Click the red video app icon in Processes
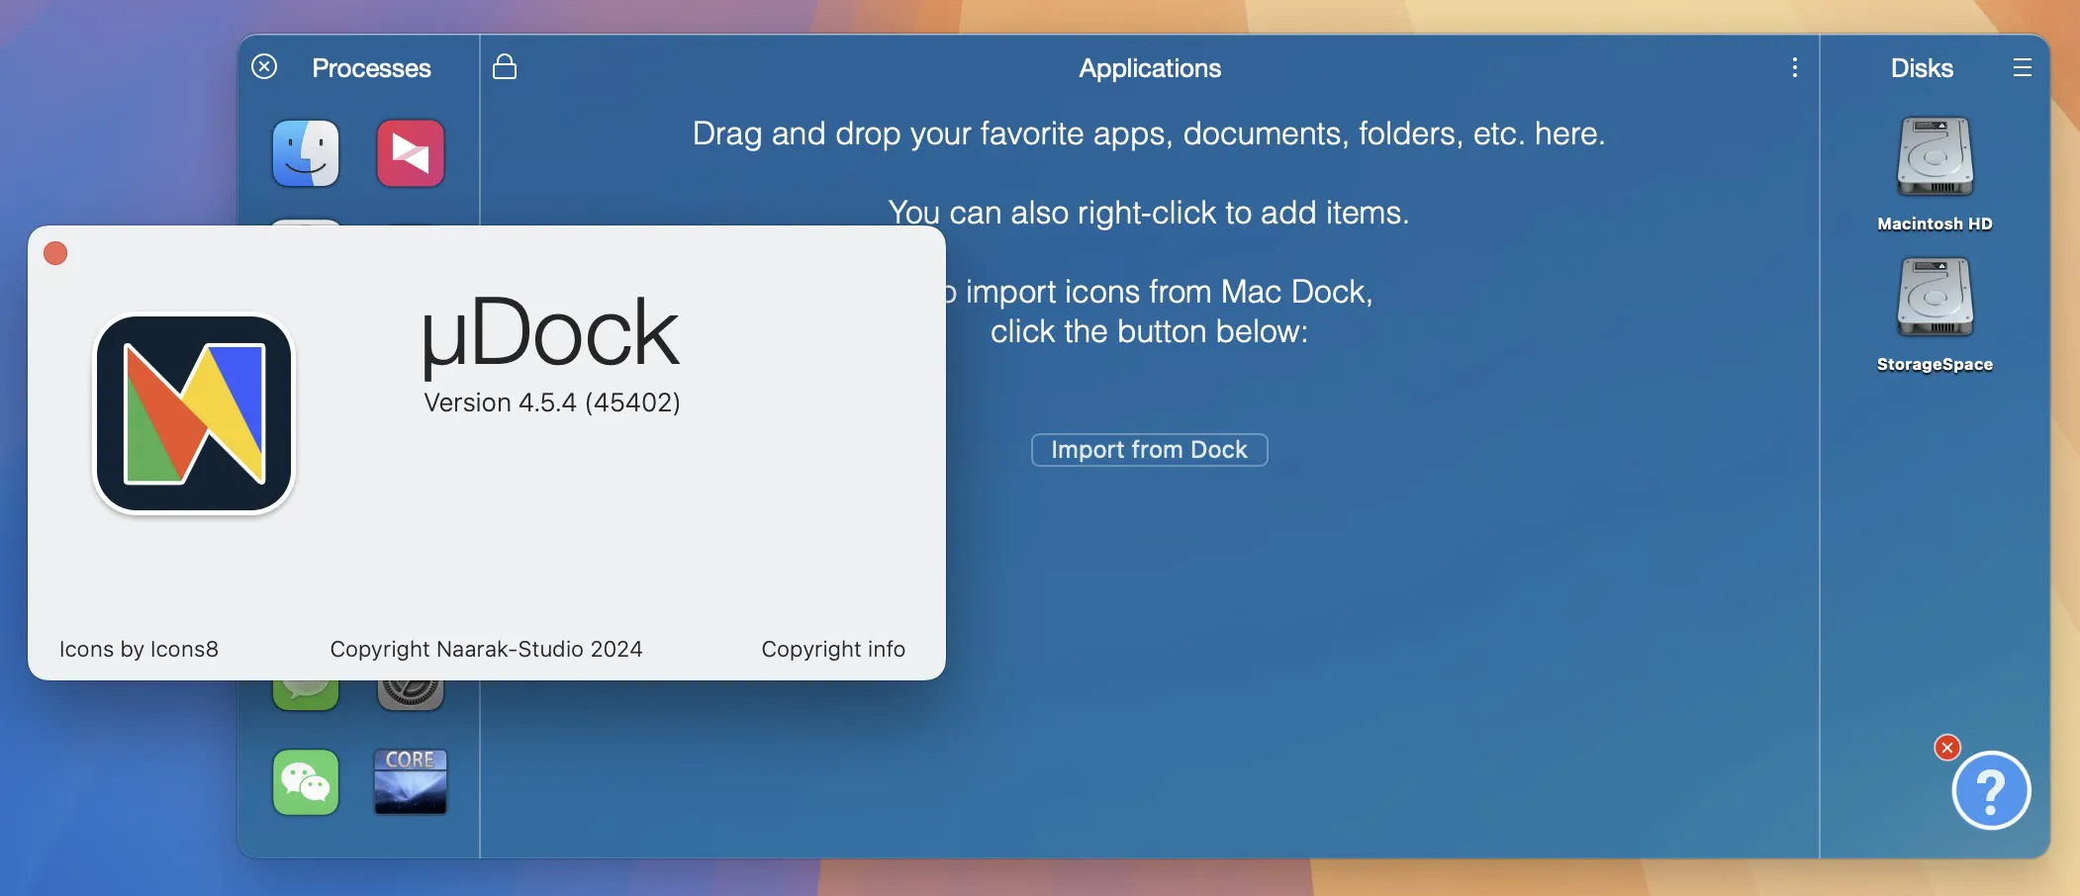The height and width of the screenshot is (896, 2080). (x=411, y=153)
